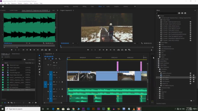Screen dimensions: 198x111
Task: Toggle Video 1 track output eye
Action: click(57, 72)
